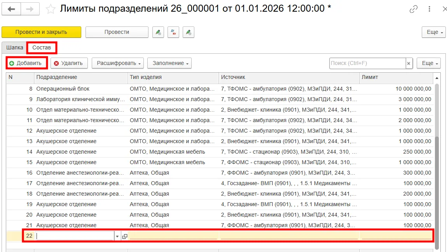
Task: Select Акушерское отделение in row 21
Action: point(81,225)
